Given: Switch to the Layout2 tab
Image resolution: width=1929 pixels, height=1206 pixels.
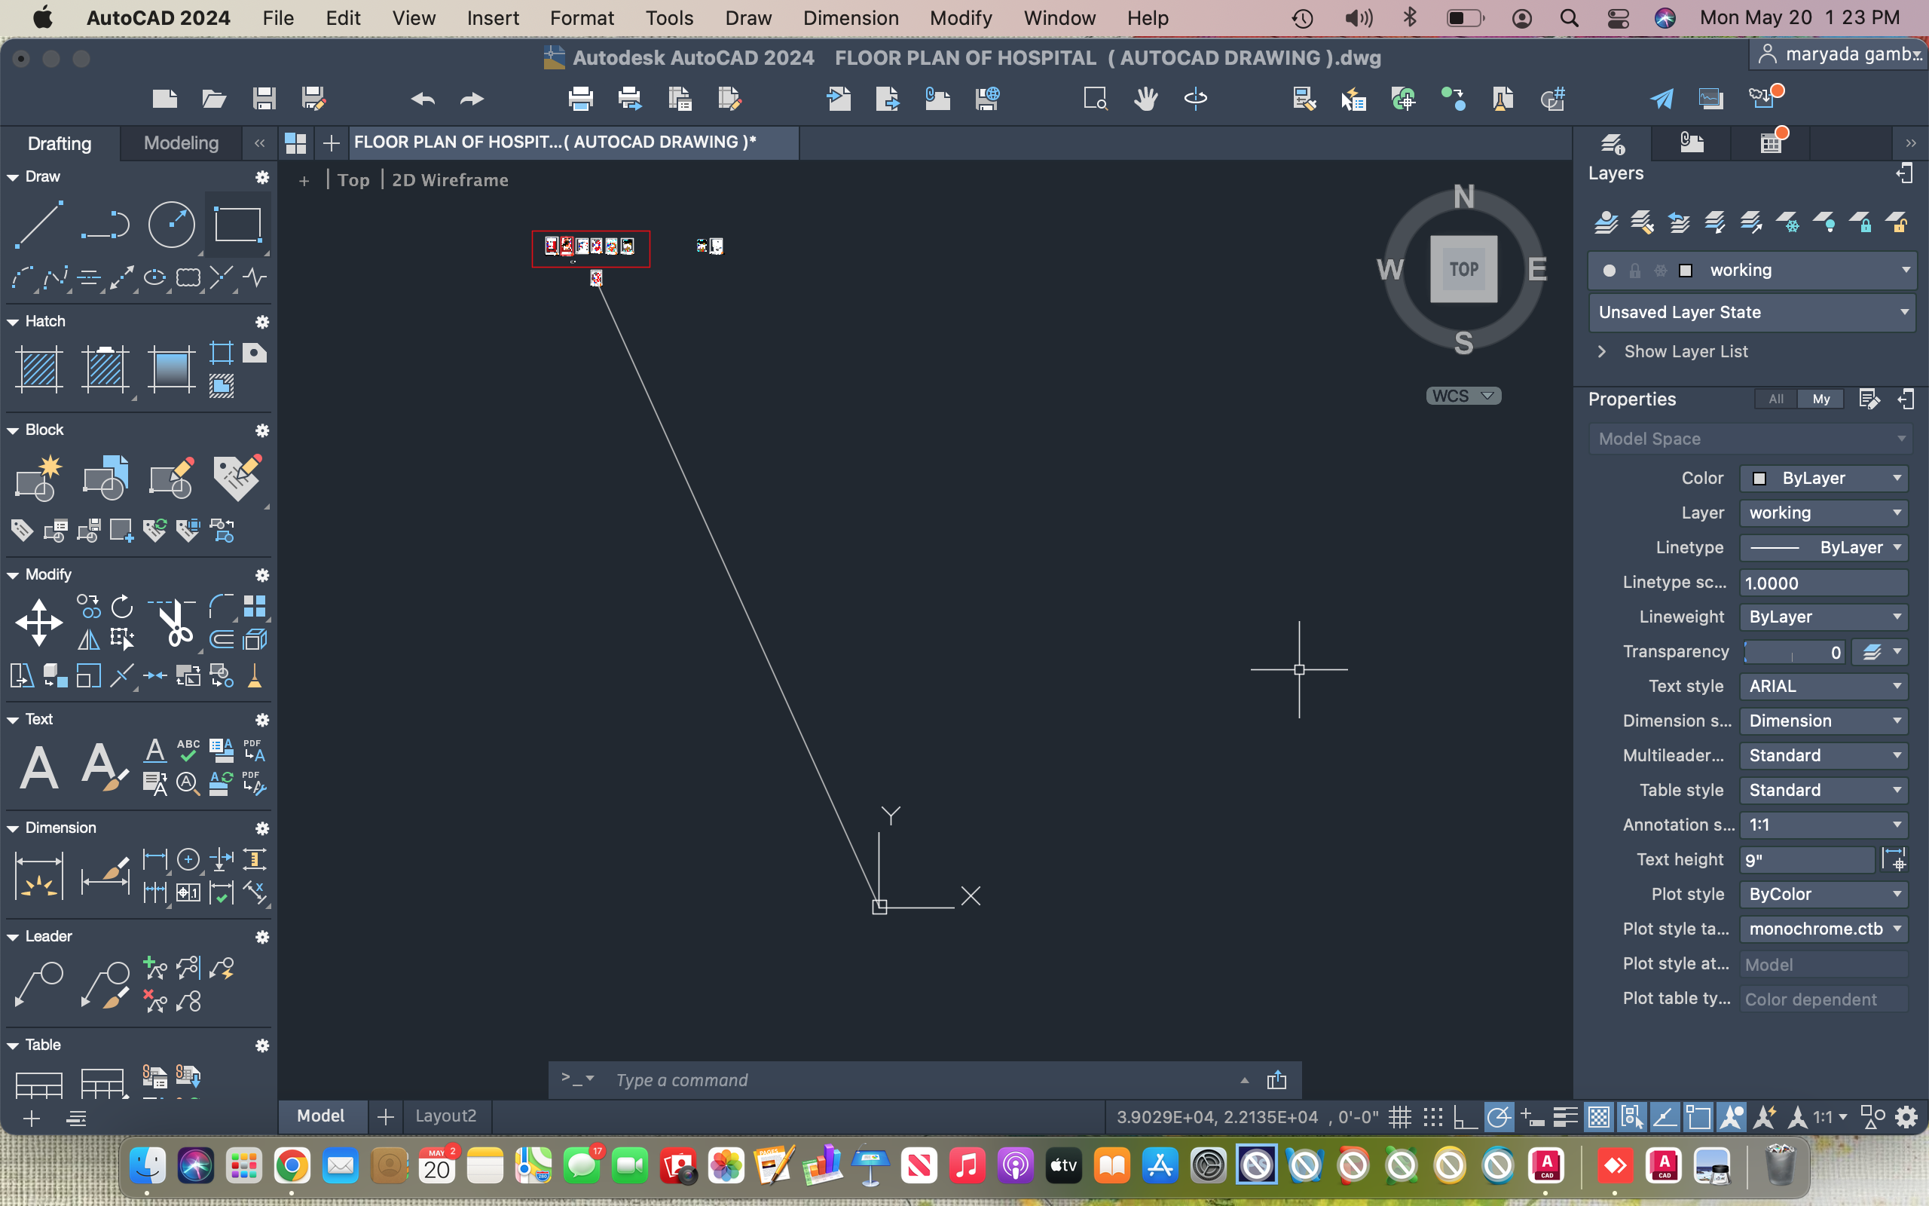Looking at the screenshot, I should point(446,1116).
